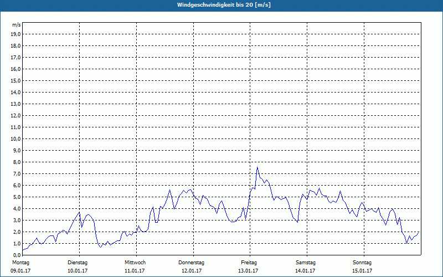Select the 'Sonntag' day label
This screenshot has width=443, height=277.
(362, 263)
